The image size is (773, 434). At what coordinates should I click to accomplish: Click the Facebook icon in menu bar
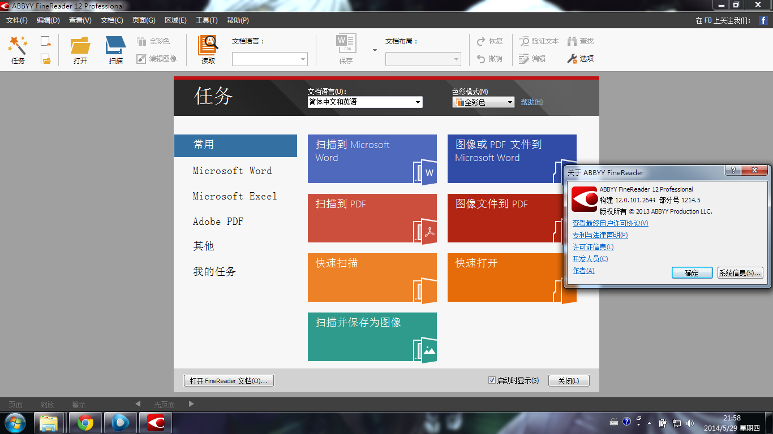[763, 20]
